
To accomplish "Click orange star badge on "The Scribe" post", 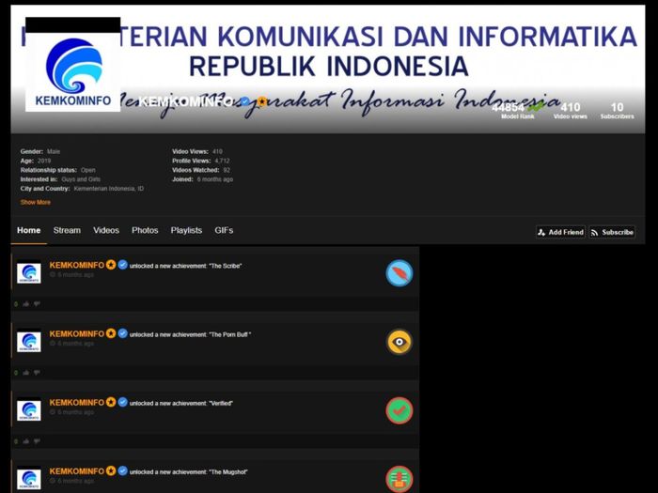I will (x=111, y=265).
